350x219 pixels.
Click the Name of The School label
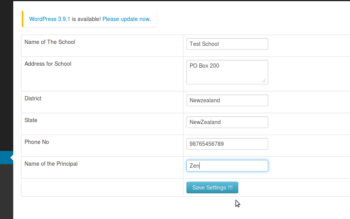50,42
